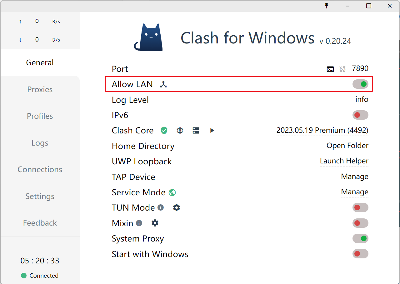400x284 pixels.
Task: Open the TUN Mode gear settings
Action: 177,208
